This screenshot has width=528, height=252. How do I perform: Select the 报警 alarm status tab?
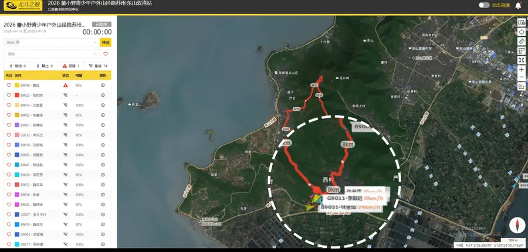[71, 66]
